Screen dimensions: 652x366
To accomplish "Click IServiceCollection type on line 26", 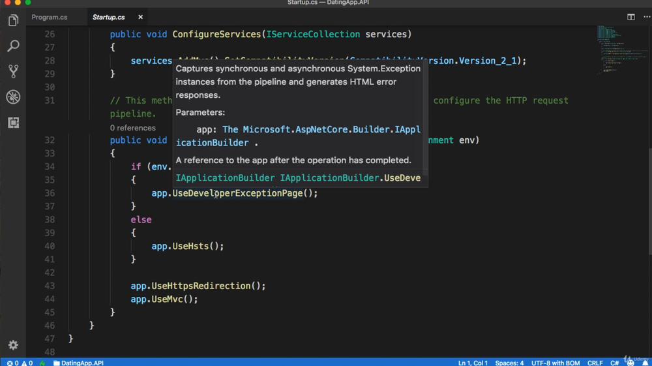I will point(313,34).
